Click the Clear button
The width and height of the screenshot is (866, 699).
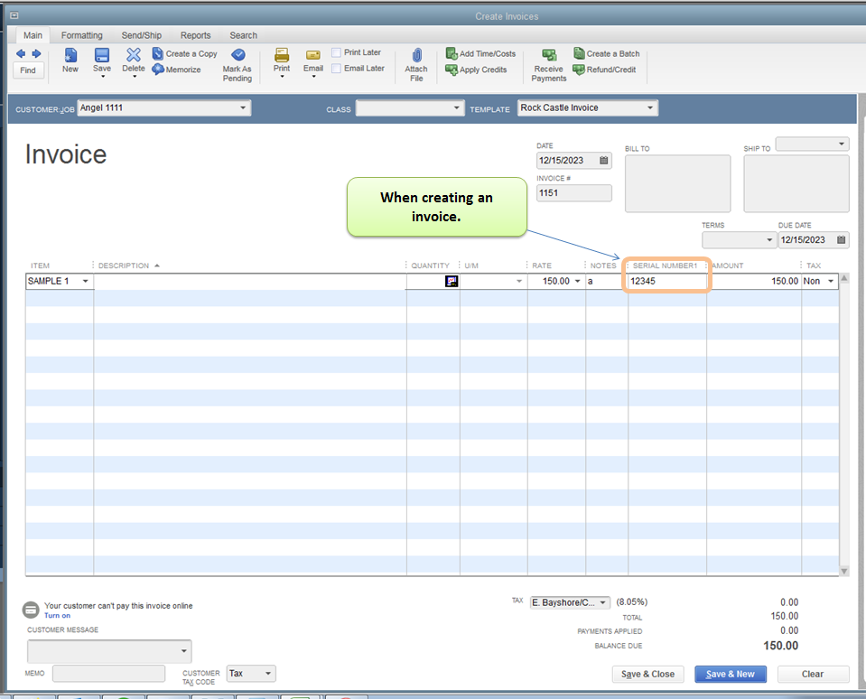[813, 674]
